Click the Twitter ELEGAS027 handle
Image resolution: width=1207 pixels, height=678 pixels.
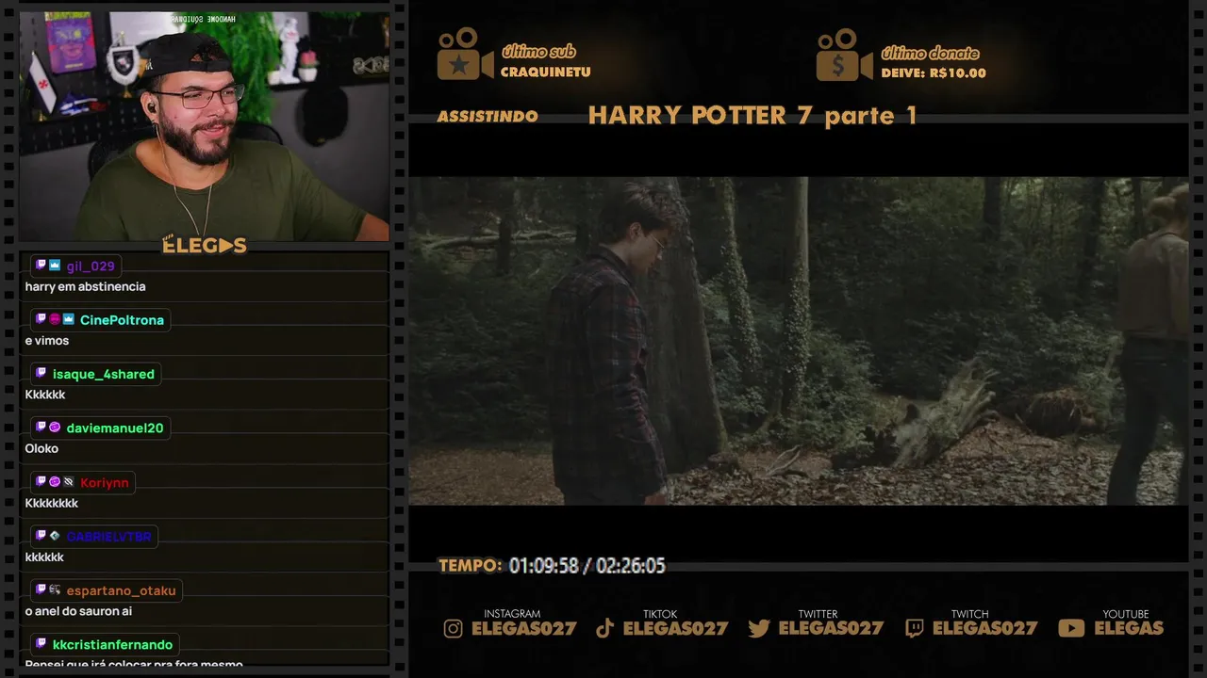tap(831, 629)
